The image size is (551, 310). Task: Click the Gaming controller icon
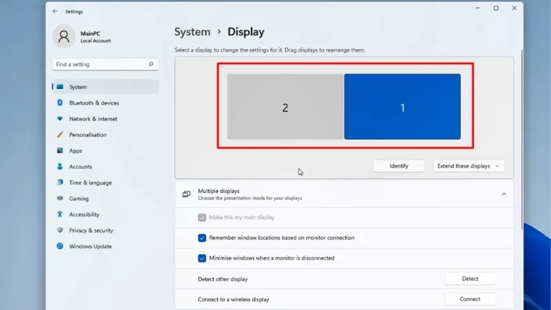pos(60,198)
